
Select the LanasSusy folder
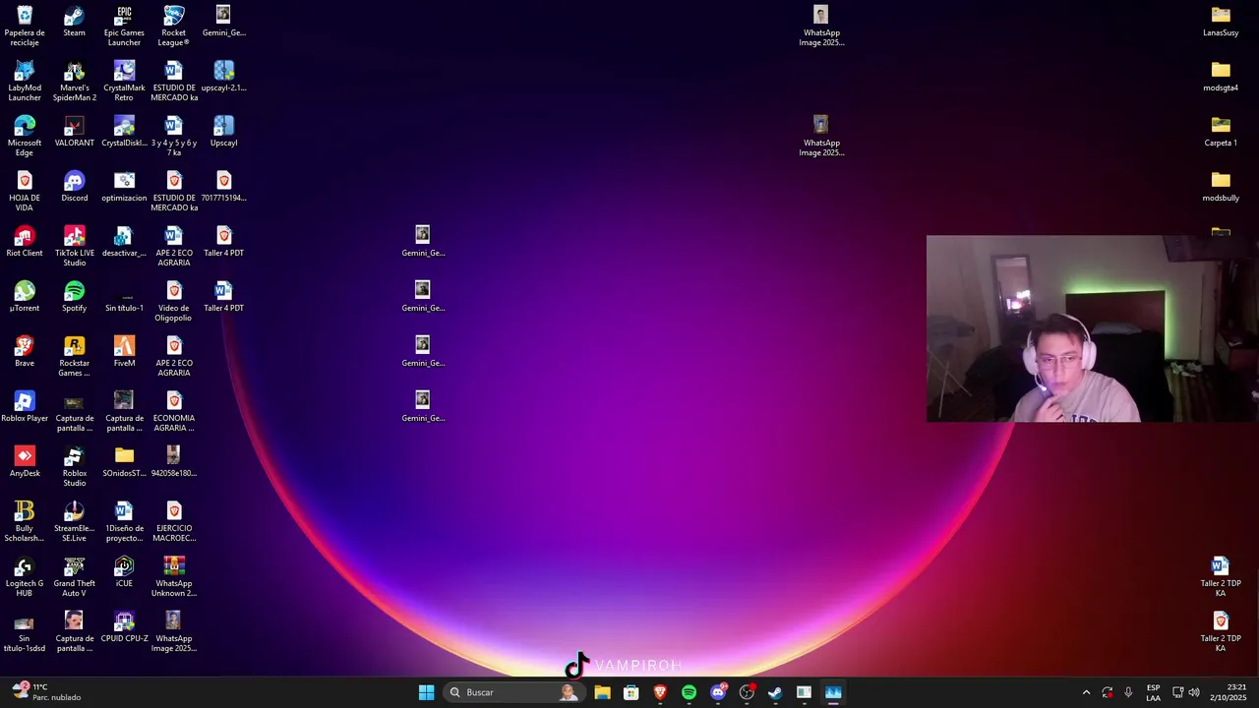1221,22
